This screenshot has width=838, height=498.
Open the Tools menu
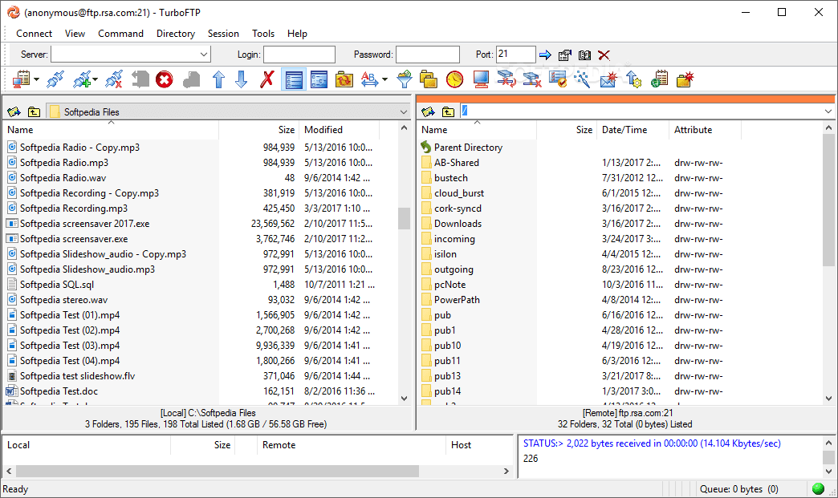click(263, 34)
